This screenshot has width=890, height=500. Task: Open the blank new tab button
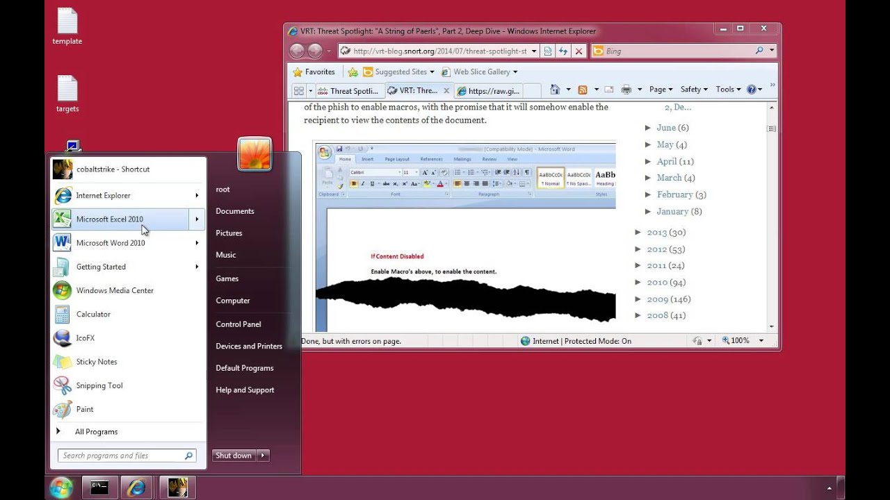pyautogui.click(x=532, y=90)
